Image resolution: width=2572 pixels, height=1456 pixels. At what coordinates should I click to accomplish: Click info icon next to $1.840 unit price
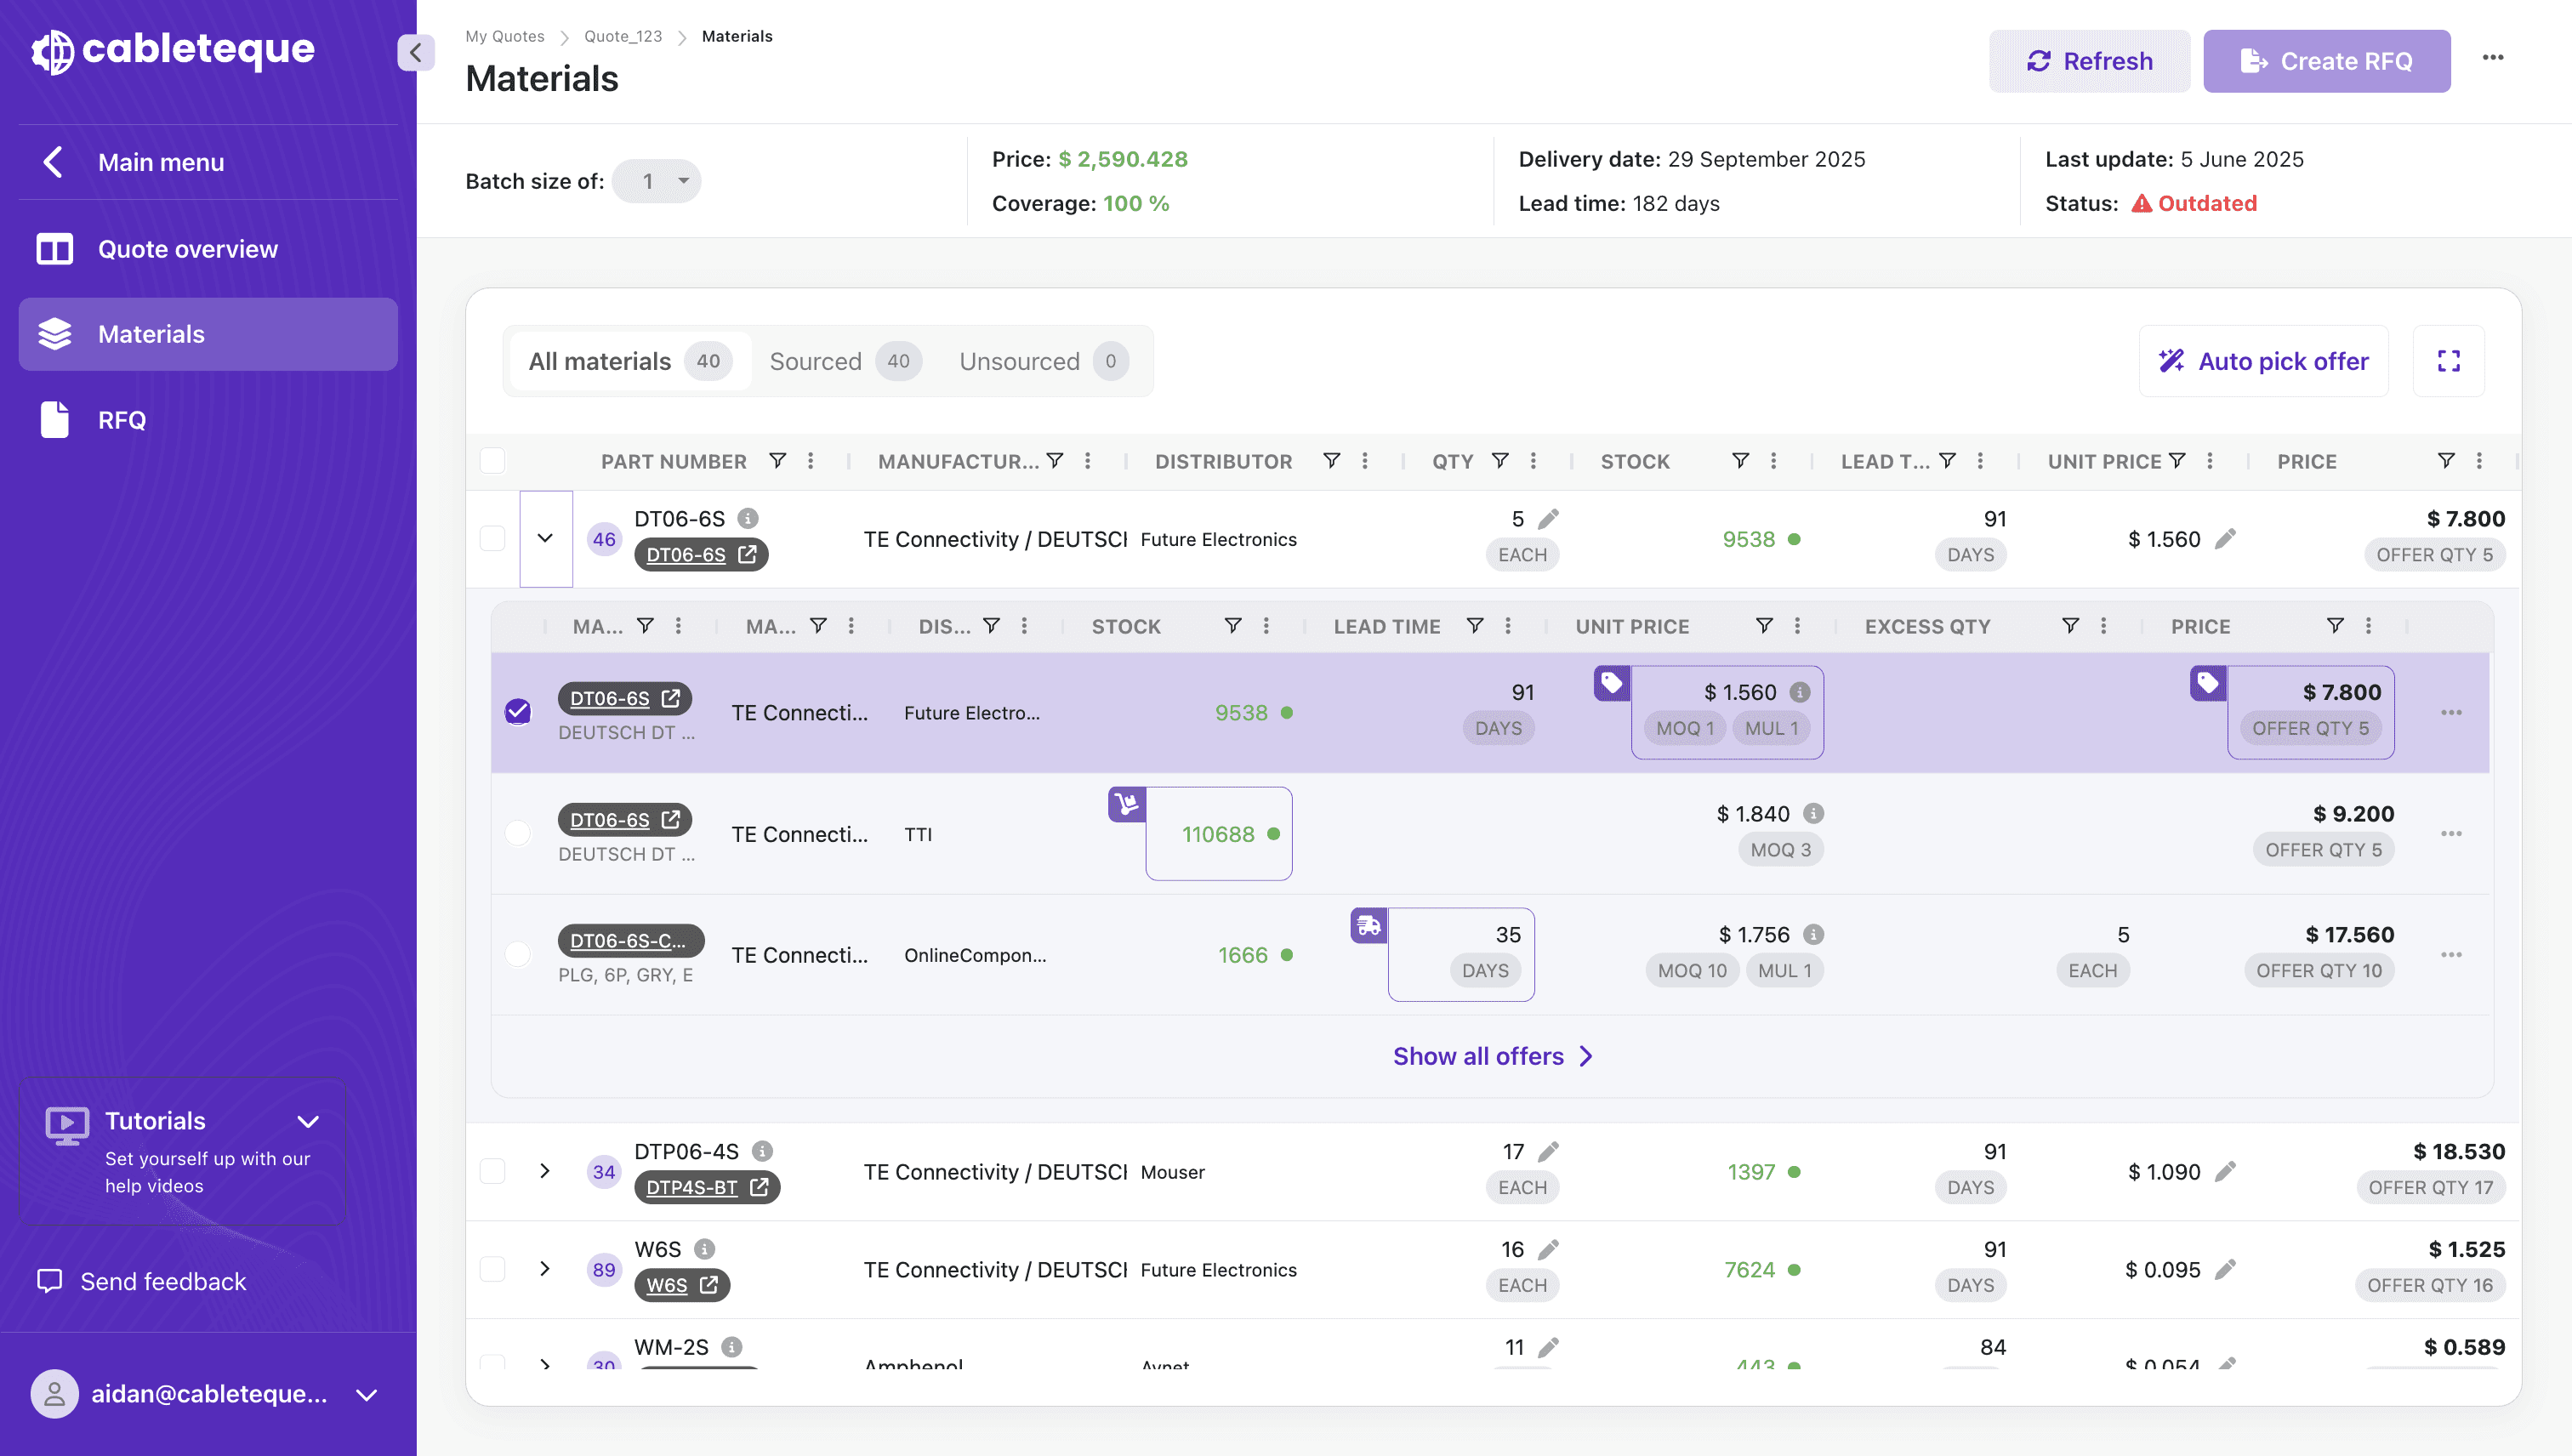[x=1813, y=814]
